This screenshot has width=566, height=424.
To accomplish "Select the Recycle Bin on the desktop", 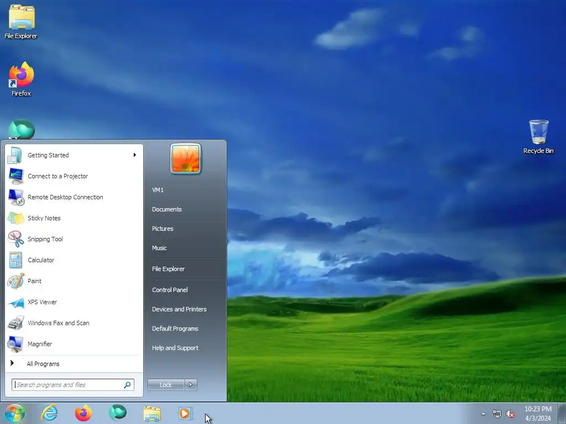I will coord(538,137).
